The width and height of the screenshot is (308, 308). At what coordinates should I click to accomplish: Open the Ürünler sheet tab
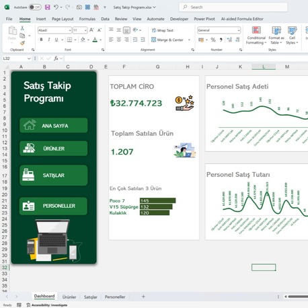69,297
